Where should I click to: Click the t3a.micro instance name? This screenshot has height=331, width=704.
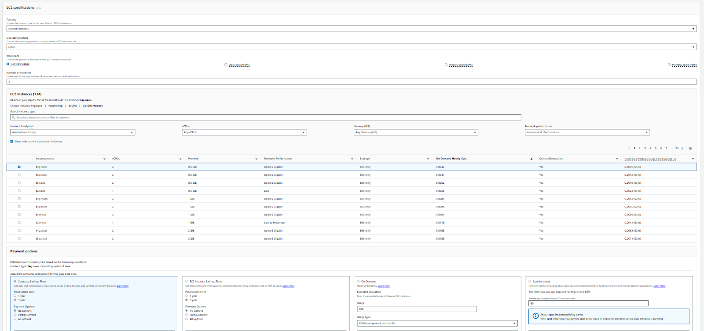41,207
